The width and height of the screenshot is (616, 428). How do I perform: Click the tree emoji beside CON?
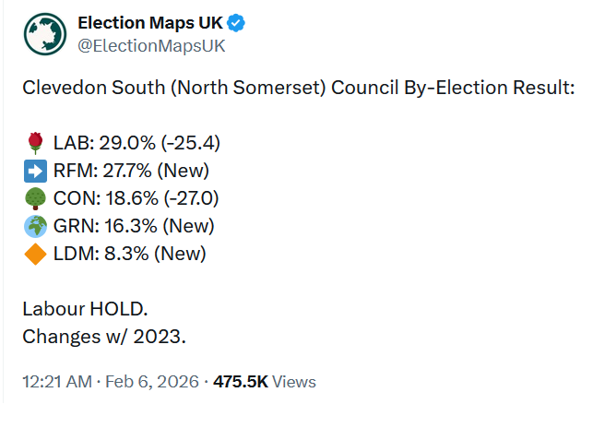pyautogui.click(x=35, y=198)
